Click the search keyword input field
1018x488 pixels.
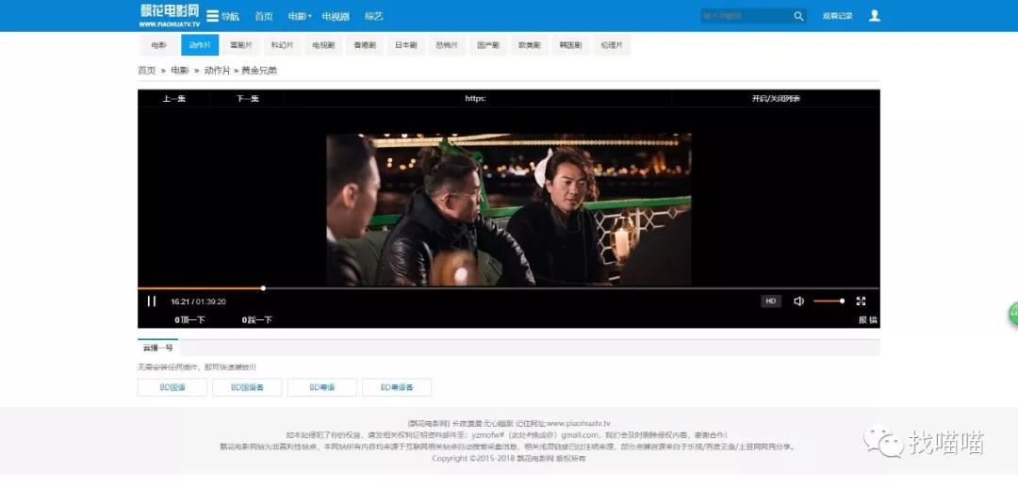tap(747, 16)
